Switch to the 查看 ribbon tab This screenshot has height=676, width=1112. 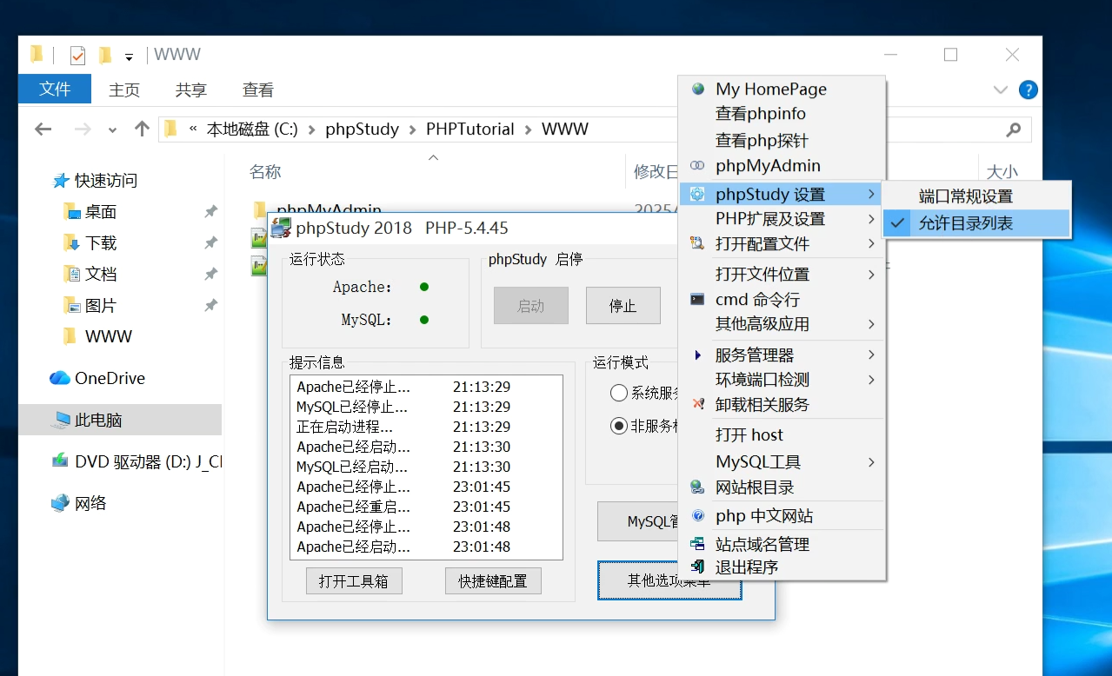(258, 89)
